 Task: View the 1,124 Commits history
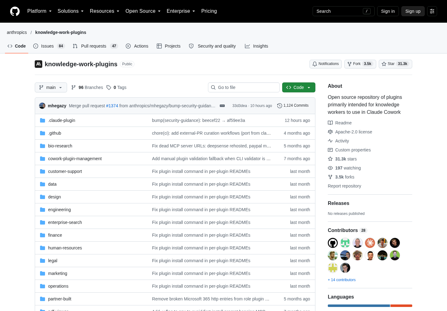[293, 106]
